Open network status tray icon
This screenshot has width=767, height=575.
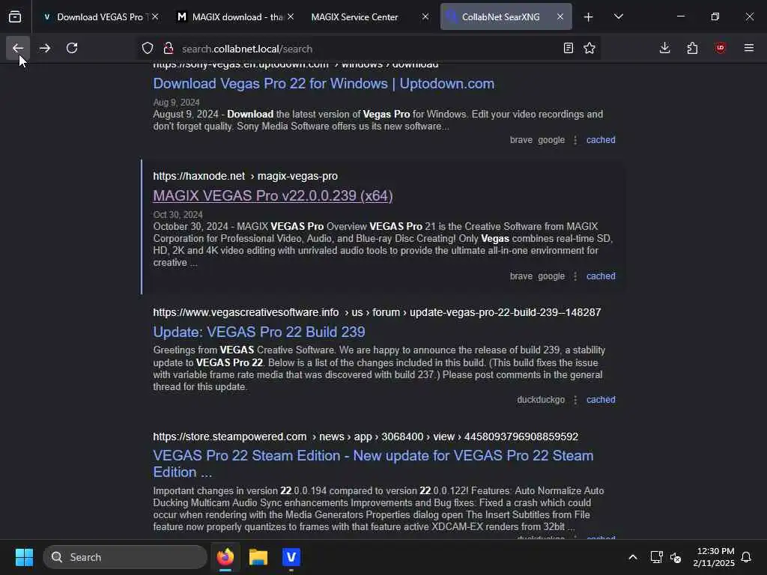[656, 557]
